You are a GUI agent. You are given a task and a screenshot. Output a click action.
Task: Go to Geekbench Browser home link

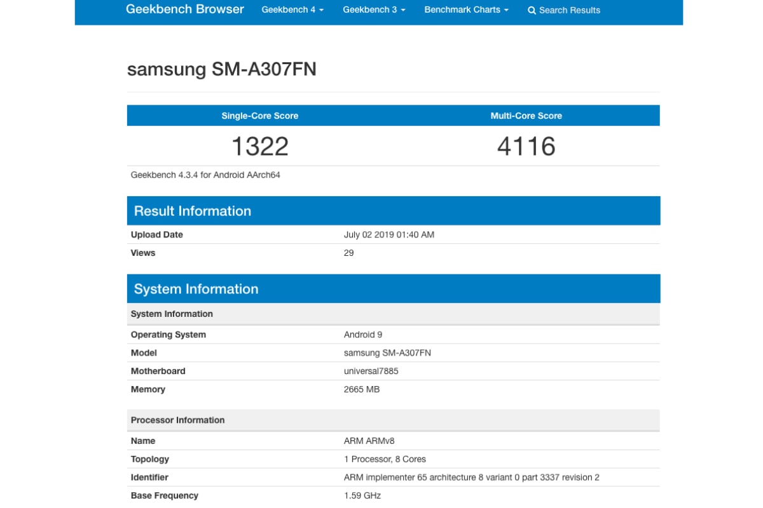tap(185, 10)
